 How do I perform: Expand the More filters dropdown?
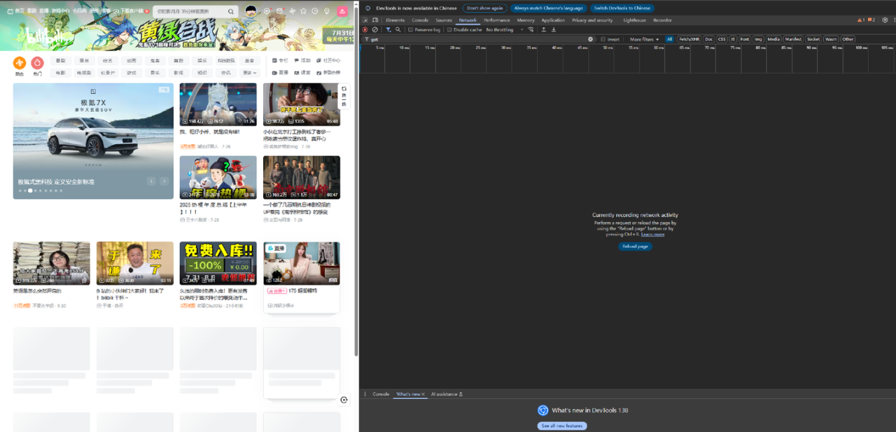coord(644,39)
